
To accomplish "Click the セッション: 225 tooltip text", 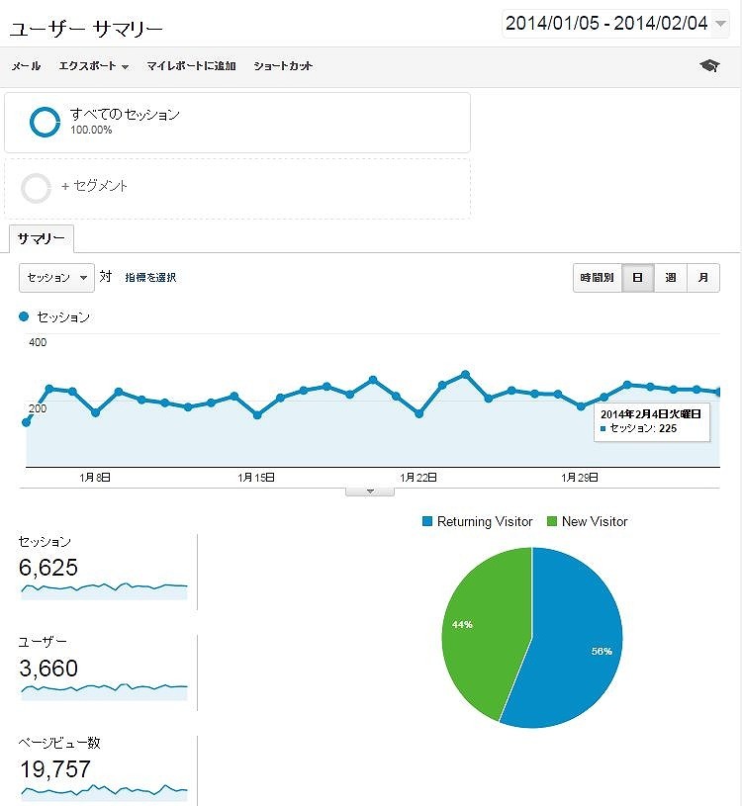I will [643, 428].
